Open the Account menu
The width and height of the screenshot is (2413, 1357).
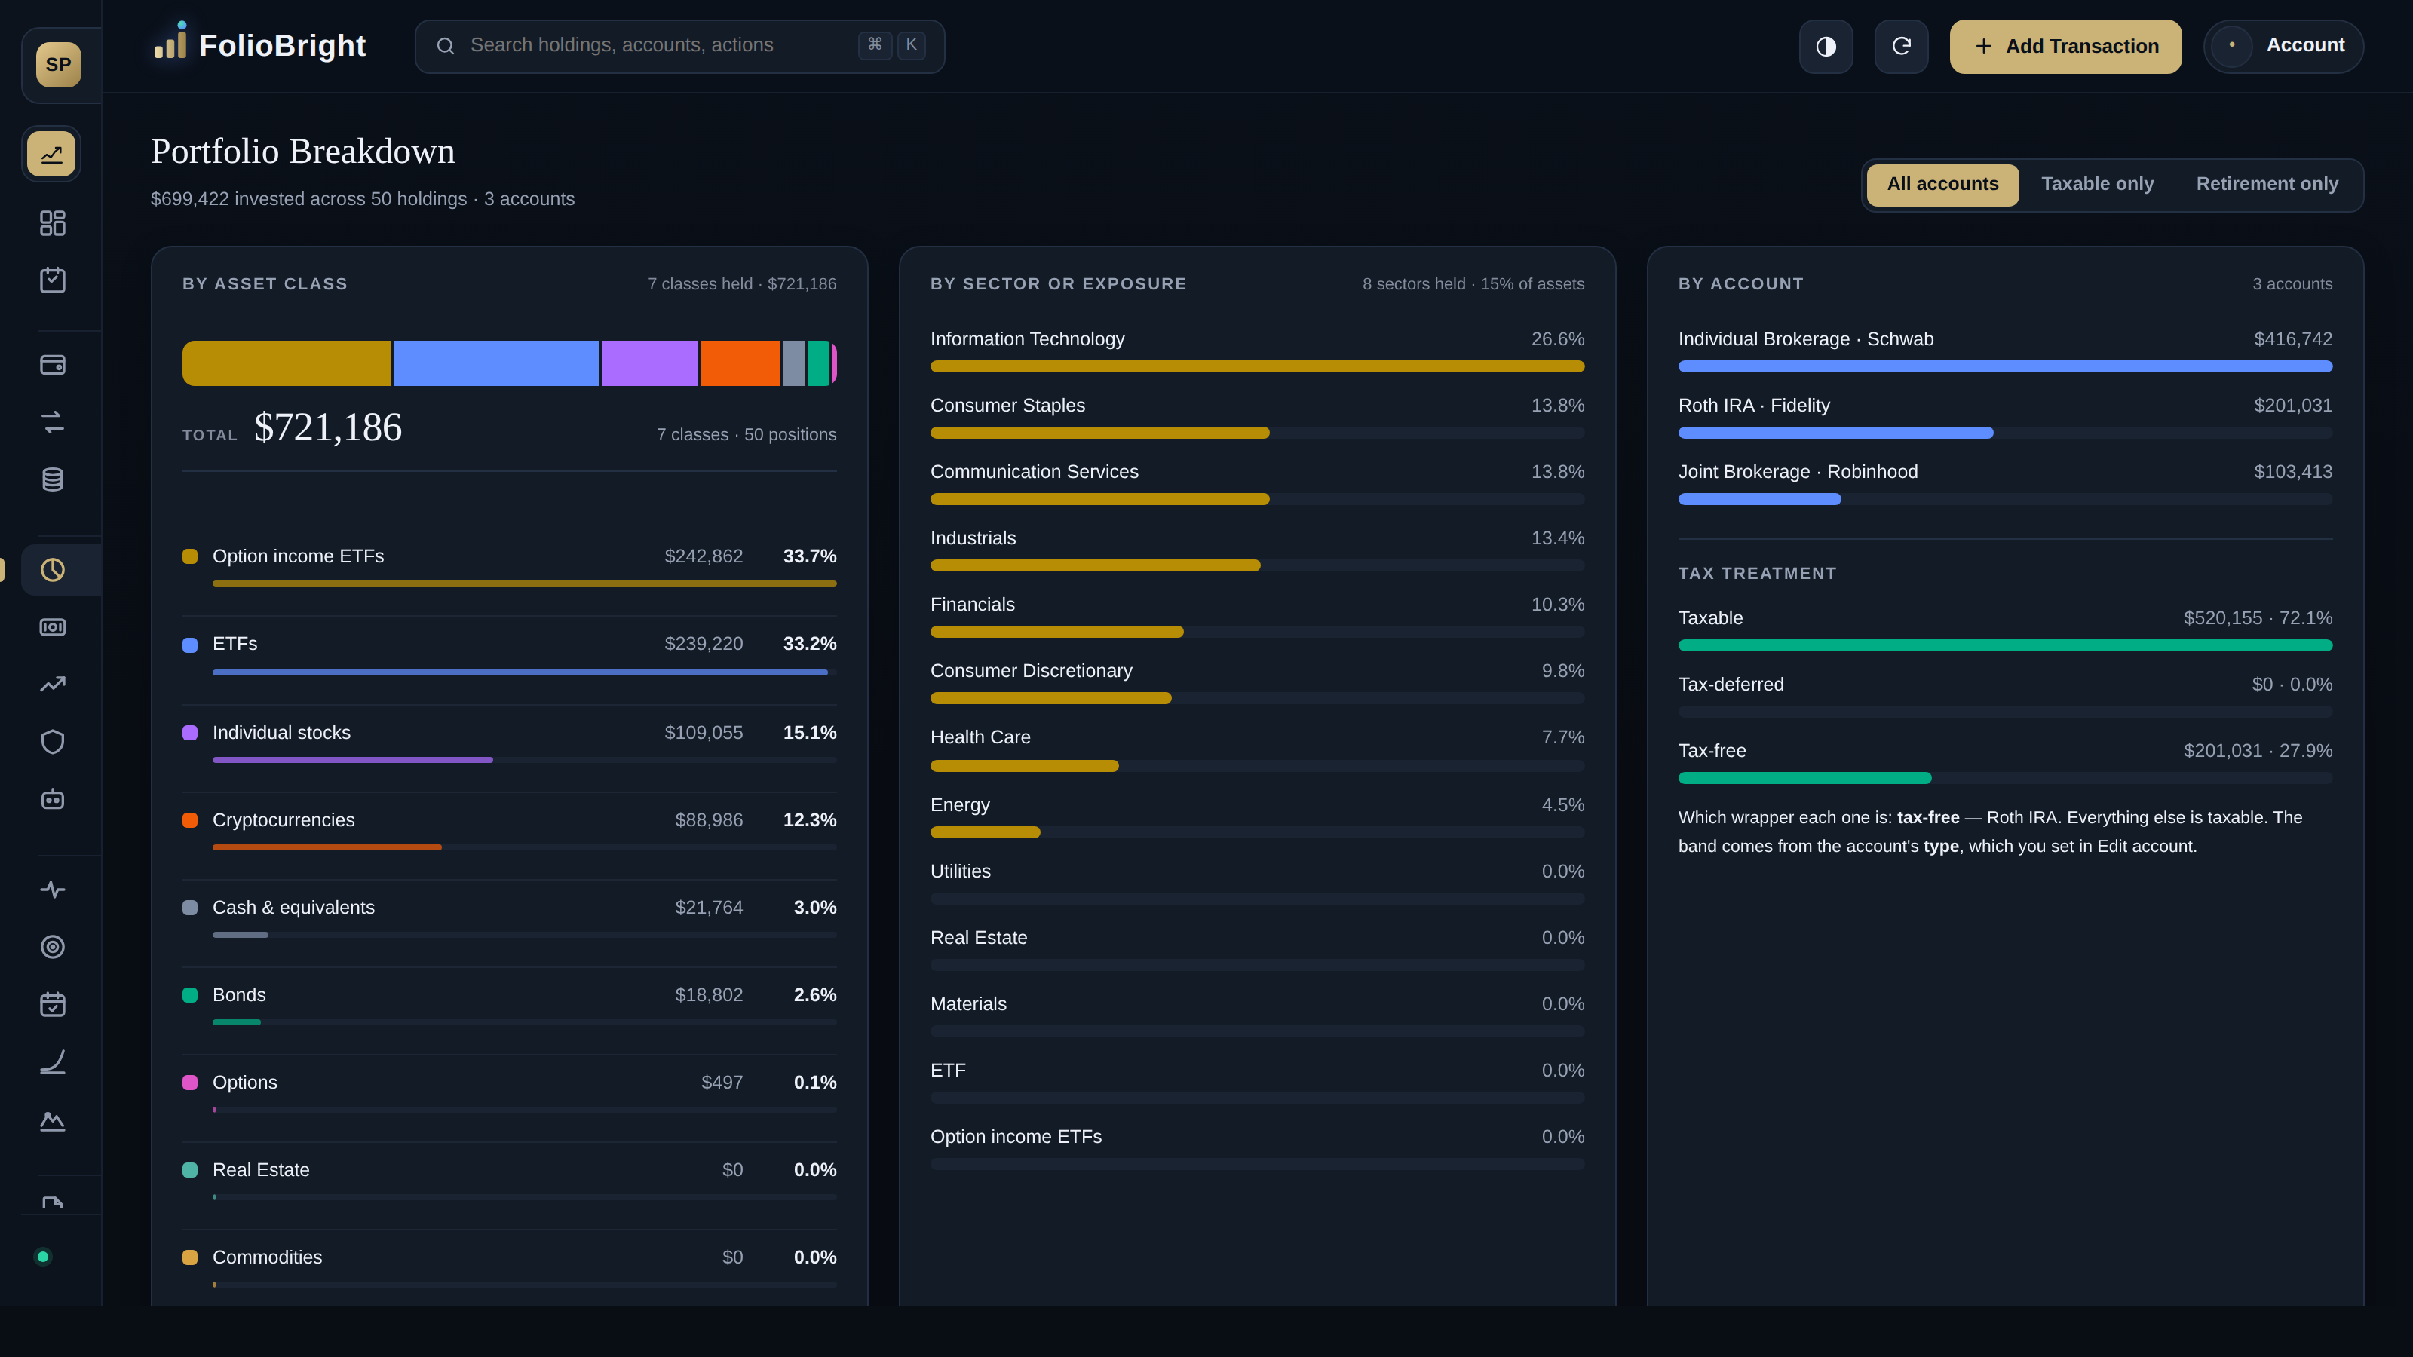[x=2283, y=46]
